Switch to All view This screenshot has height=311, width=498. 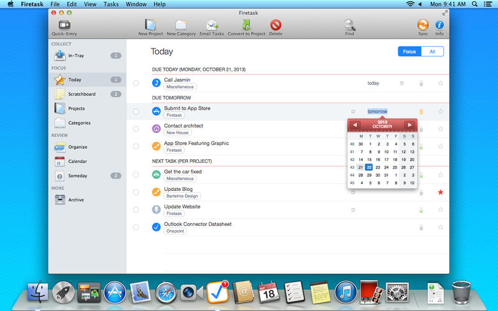[432, 52]
